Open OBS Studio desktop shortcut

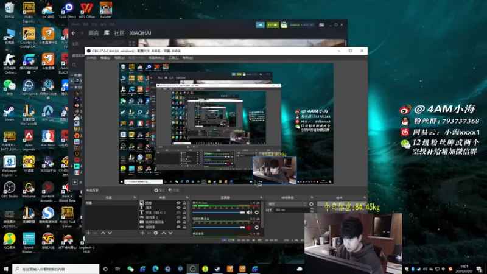pos(9,190)
